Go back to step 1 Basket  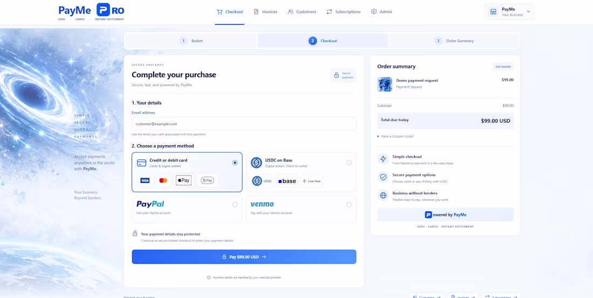(x=191, y=41)
